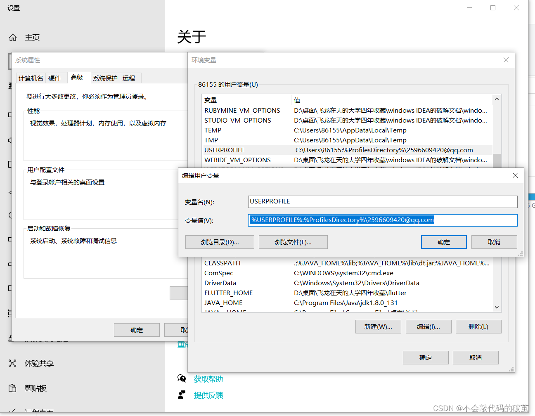This screenshot has height=416, width=535.
Task: Click into the variable name field
Action: click(383, 201)
